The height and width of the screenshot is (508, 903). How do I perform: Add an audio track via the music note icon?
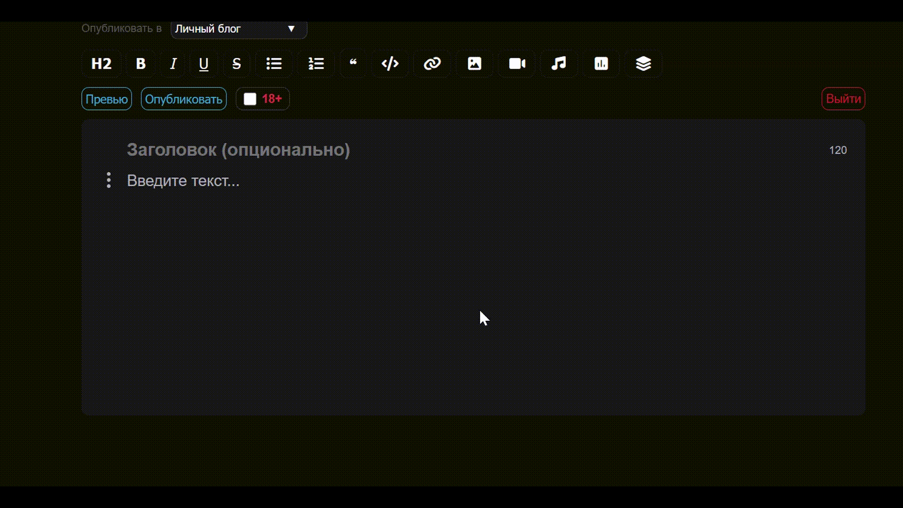(559, 63)
